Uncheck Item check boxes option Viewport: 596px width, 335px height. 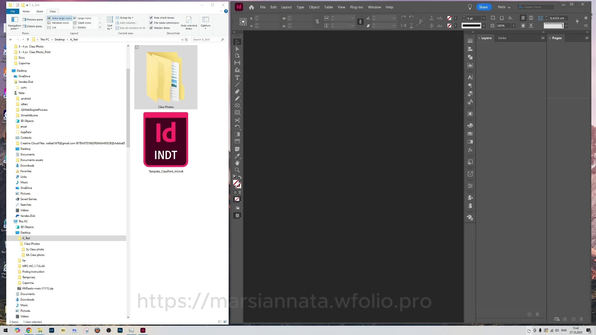[x=151, y=18]
